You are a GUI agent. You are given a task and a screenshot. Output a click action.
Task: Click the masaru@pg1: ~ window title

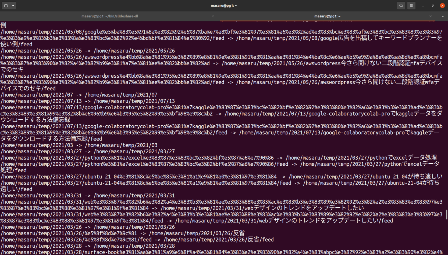(224, 5)
